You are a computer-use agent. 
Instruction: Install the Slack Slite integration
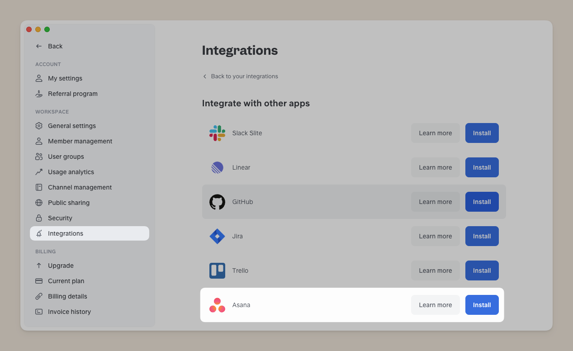482,133
